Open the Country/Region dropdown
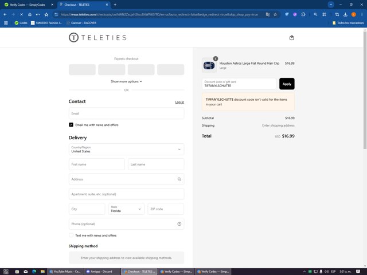 coord(126,149)
